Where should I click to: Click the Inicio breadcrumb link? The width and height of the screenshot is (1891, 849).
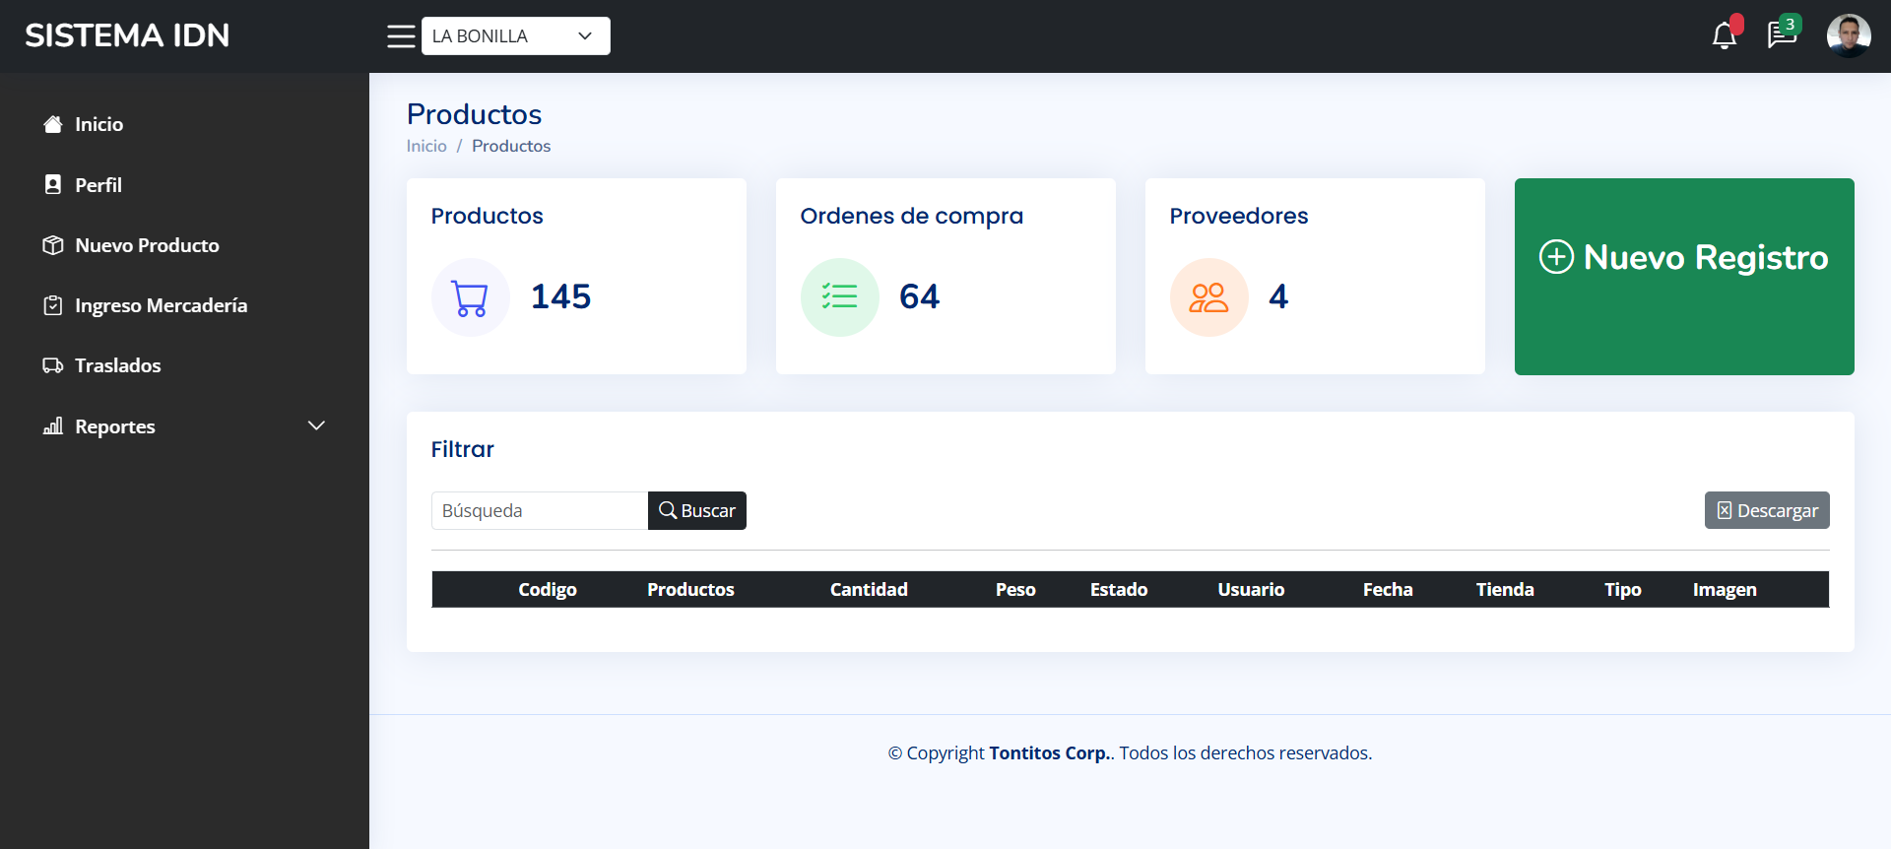pos(426,146)
